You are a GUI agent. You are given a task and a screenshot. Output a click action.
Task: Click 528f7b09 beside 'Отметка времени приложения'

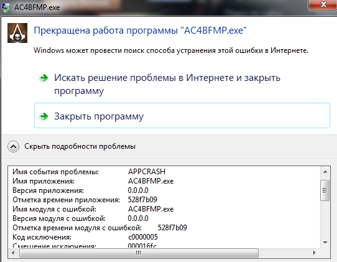coord(142,200)
